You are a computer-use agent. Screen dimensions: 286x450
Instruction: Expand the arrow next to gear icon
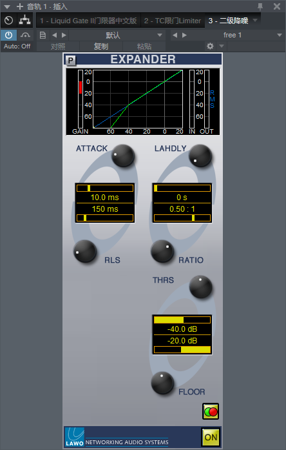point(222,46)
